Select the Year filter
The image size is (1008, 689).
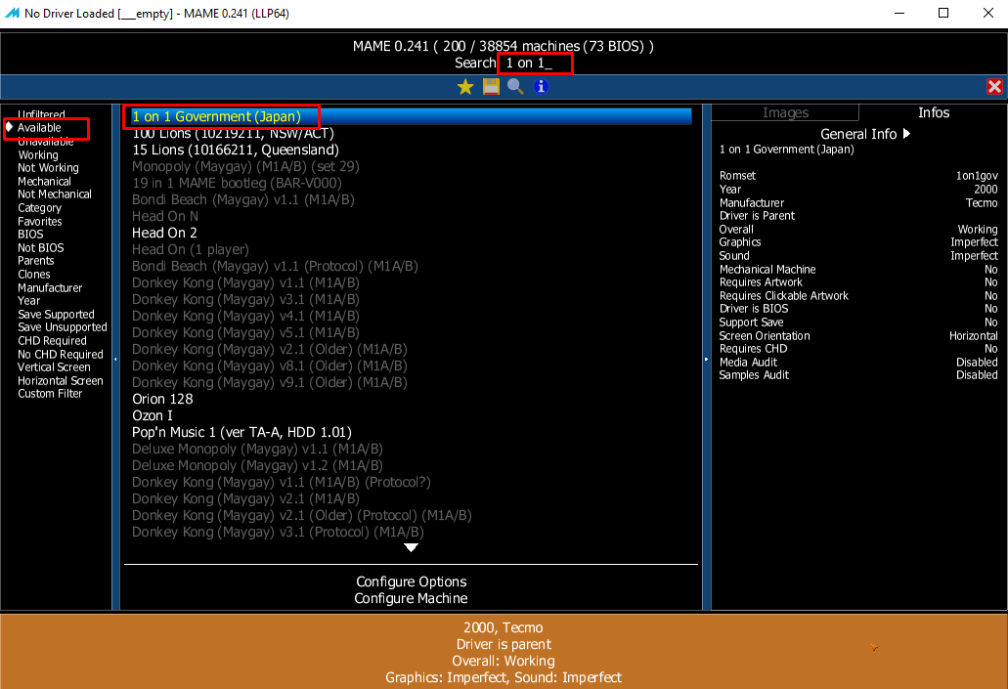click(29, 300)
